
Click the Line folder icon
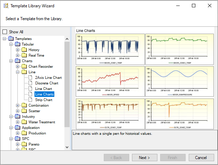tap(24, 72)
